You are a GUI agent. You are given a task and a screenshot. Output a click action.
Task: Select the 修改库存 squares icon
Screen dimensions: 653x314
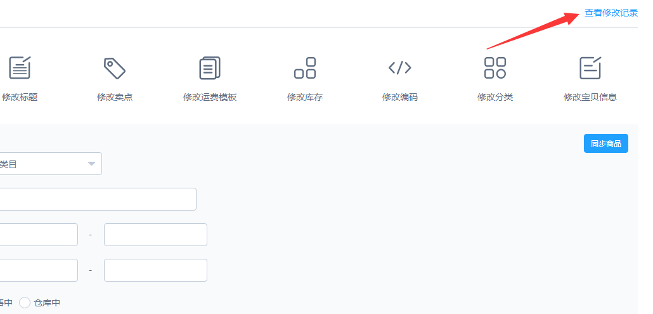[305, 68]
